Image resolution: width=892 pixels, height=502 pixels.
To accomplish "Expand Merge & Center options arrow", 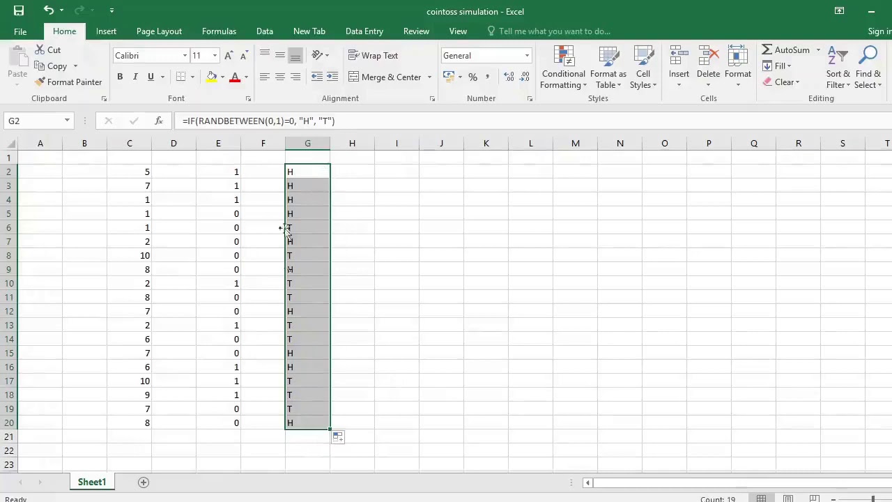I will pos(429,77).
